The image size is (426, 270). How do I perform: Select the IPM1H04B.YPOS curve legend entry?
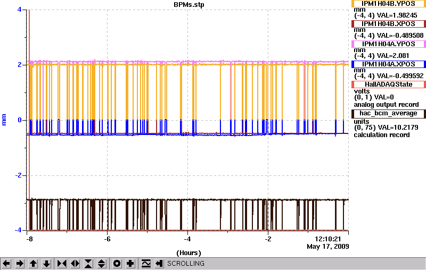(389, 4)
